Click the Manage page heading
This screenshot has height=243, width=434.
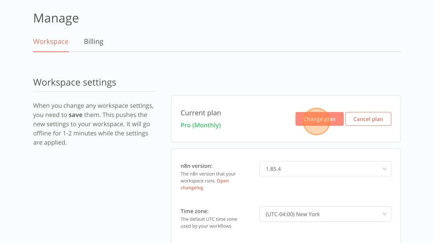point(56,18)
